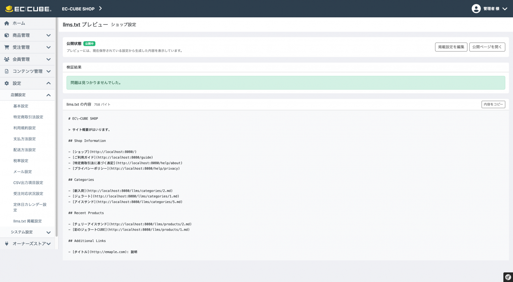Click the administrator user avatar icon

pyautogui.click(x=476, y=9)
